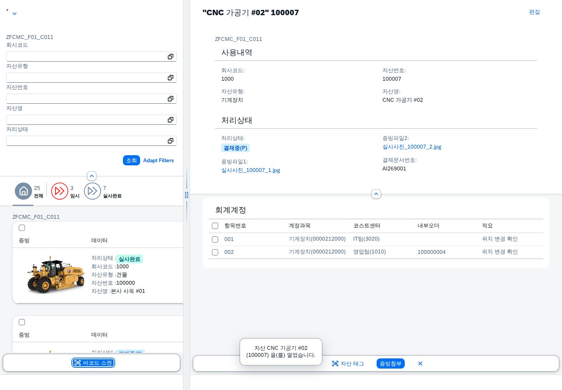
Task: Tick the checkbox on the 본사 사옥 #01 card
Action: [22, 228]
